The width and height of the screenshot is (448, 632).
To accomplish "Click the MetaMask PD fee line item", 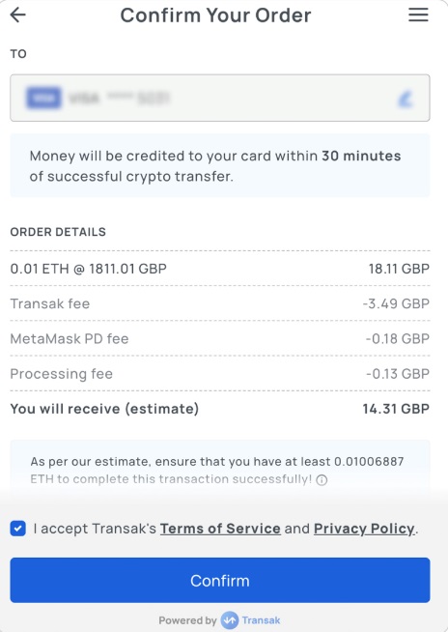I will pos(220,338).
